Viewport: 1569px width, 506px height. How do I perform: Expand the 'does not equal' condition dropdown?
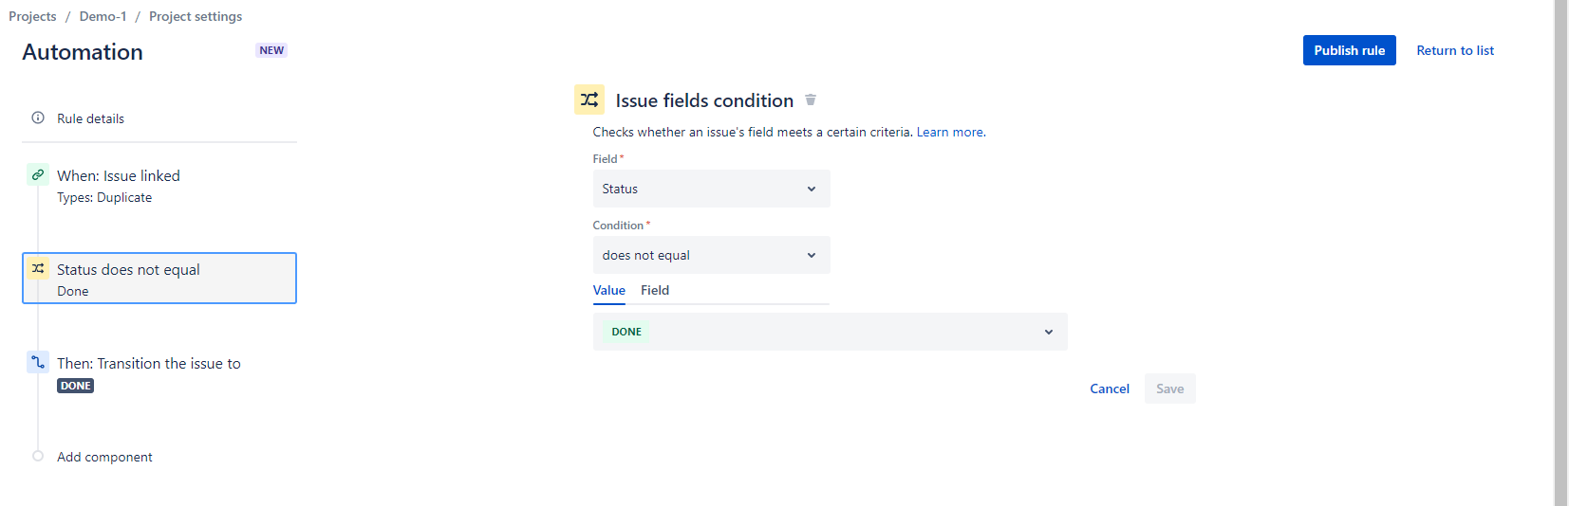coord(711,255)
